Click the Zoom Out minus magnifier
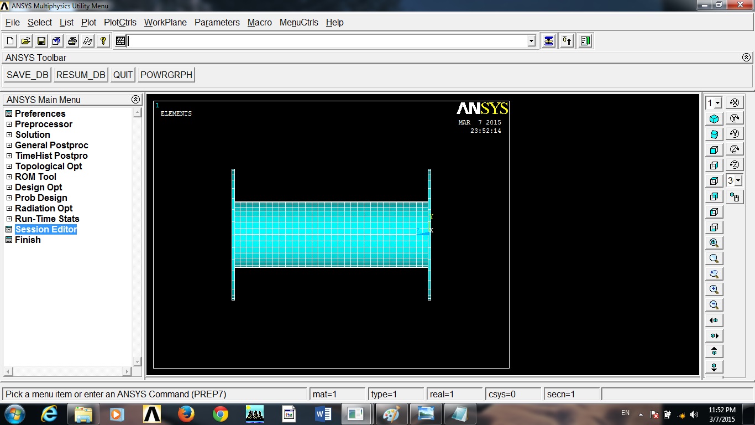The height and width of the screenshot is (425, 755). pyautogui.click(x=714, y=305)
